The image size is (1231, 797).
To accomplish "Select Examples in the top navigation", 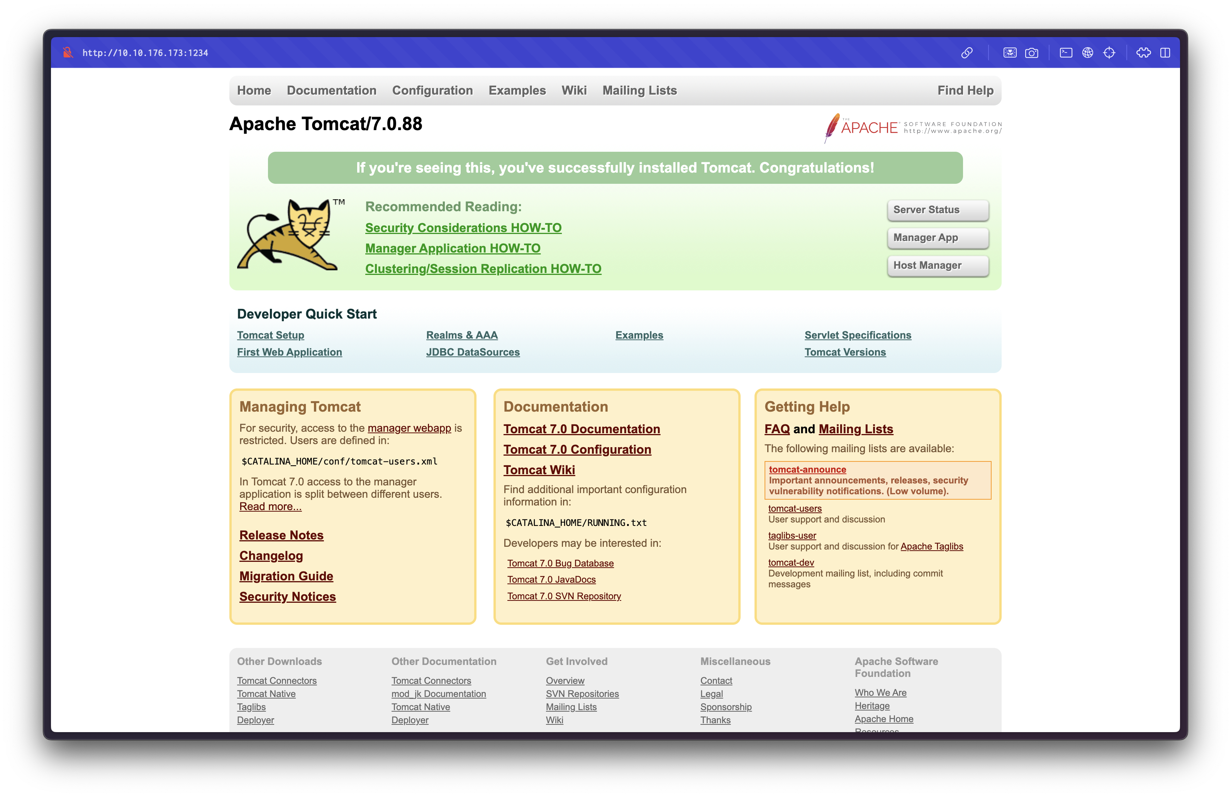I will [x=517, y=90].
